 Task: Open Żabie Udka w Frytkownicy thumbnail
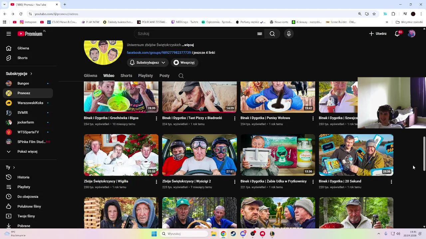[x=278, y=155]
